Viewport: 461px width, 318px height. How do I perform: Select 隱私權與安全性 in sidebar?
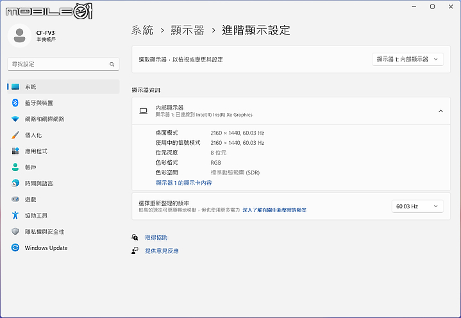point(63,231)
